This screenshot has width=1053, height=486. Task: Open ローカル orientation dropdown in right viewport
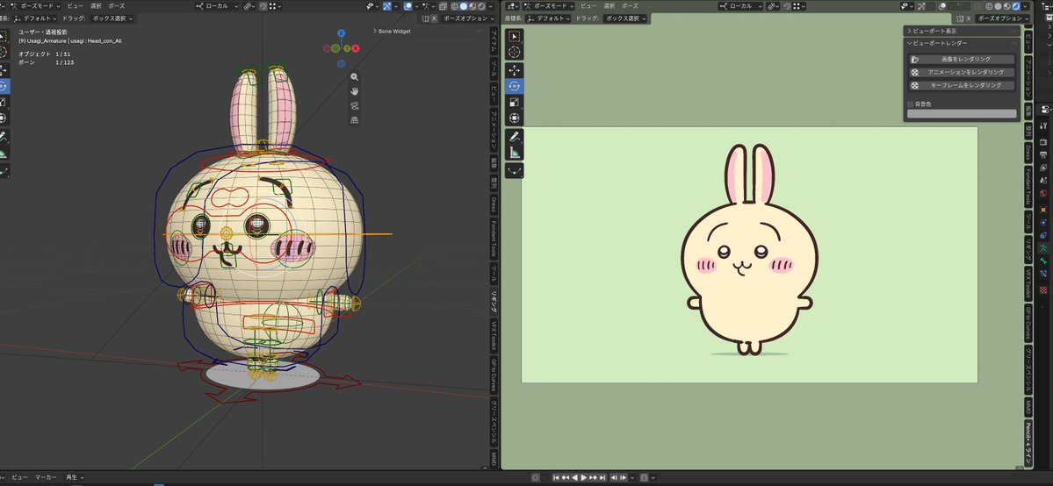point(740,6)
